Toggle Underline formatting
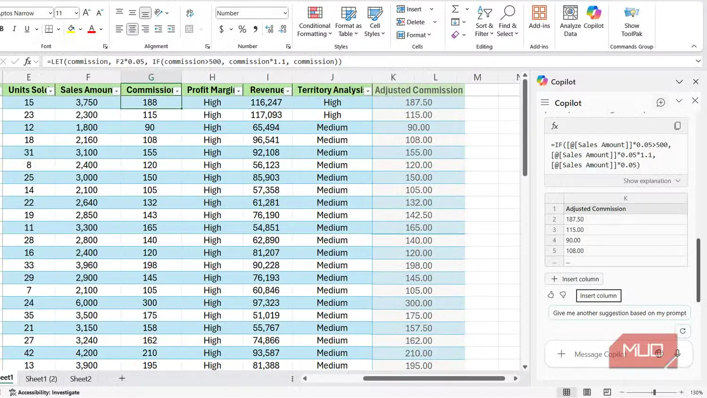 (x=27, y=29)
